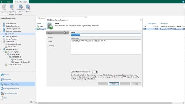Switch to the Backup Repository ribbon tab
The height and width of the screenshot is (104, 185).
tap(21, 2)
